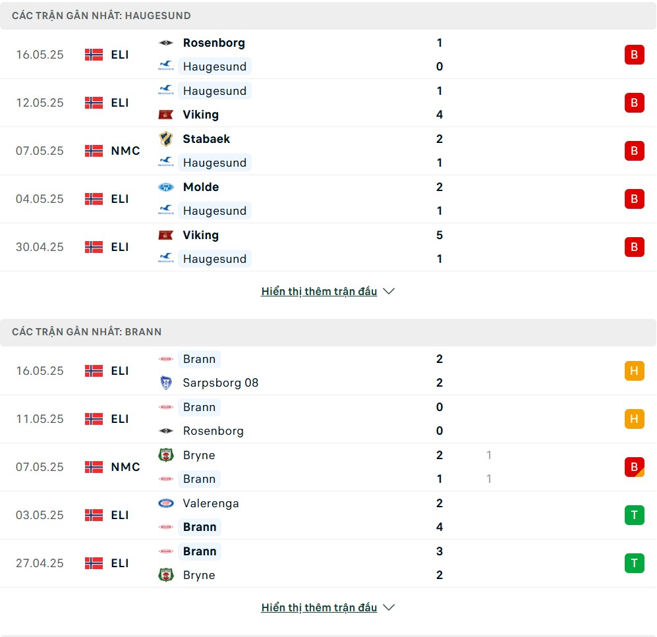Viewport: 657px width, 637px height.
Task: Click the red B badge for Rosenborg match
Action: click(635, 55)
